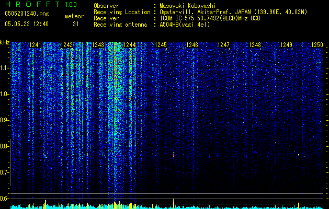
Task: Click the 1.0 kHz axis label
Action: [5, 94]
